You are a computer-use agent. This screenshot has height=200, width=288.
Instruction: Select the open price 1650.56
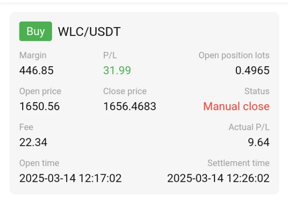point(39,107)
